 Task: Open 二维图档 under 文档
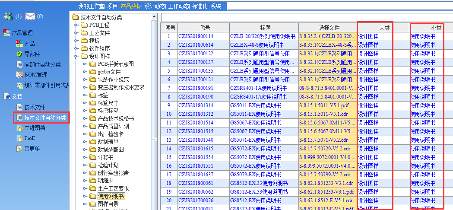click(x=35, y=128)
